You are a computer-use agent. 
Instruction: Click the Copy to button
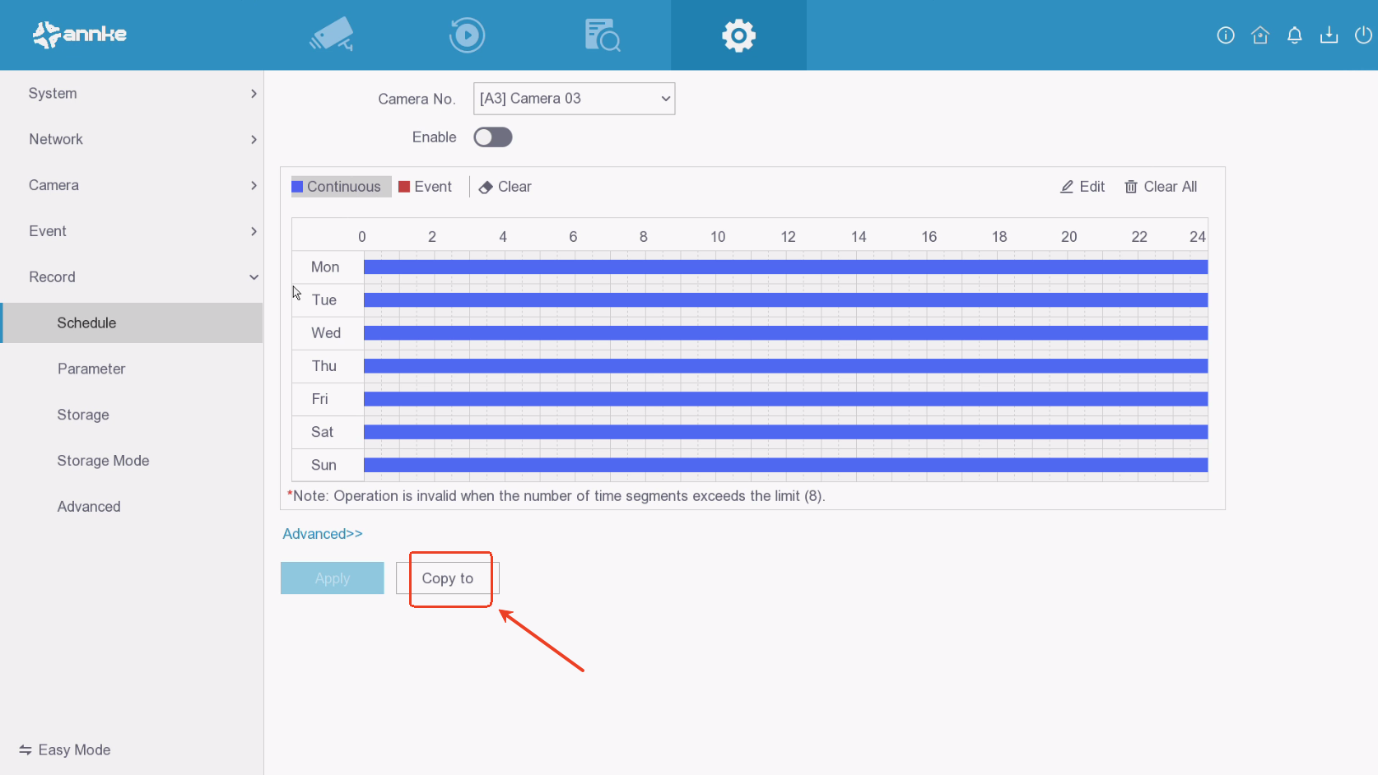pyautogui.click(x=448, y=578)
